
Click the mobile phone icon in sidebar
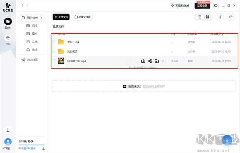click(8, 130)
